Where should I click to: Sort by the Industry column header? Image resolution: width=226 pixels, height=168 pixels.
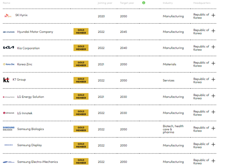pos(168,3)
